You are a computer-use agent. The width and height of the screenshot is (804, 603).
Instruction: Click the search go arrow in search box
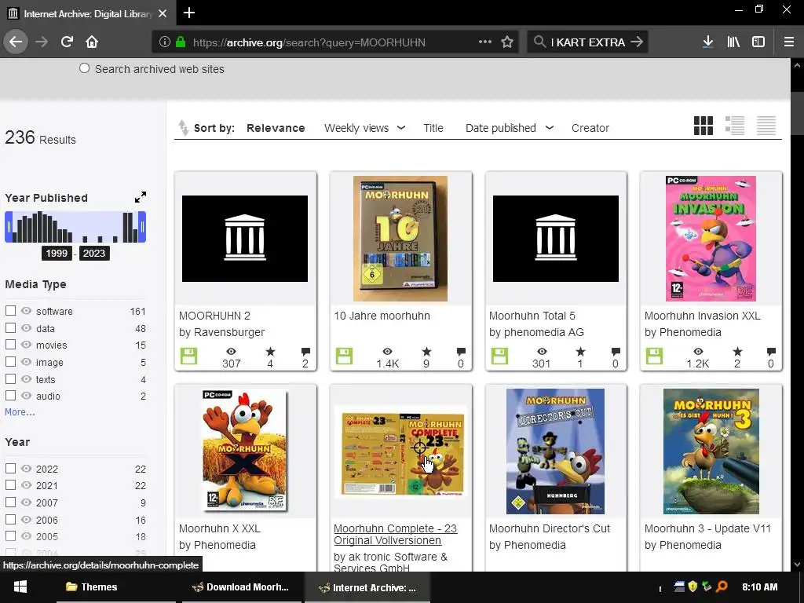tap(636, 42)
